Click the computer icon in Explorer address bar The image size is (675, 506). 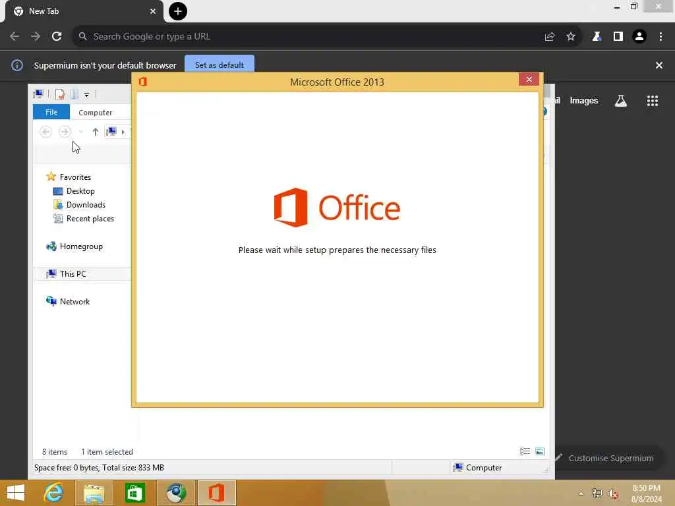(x=111, y=131)
